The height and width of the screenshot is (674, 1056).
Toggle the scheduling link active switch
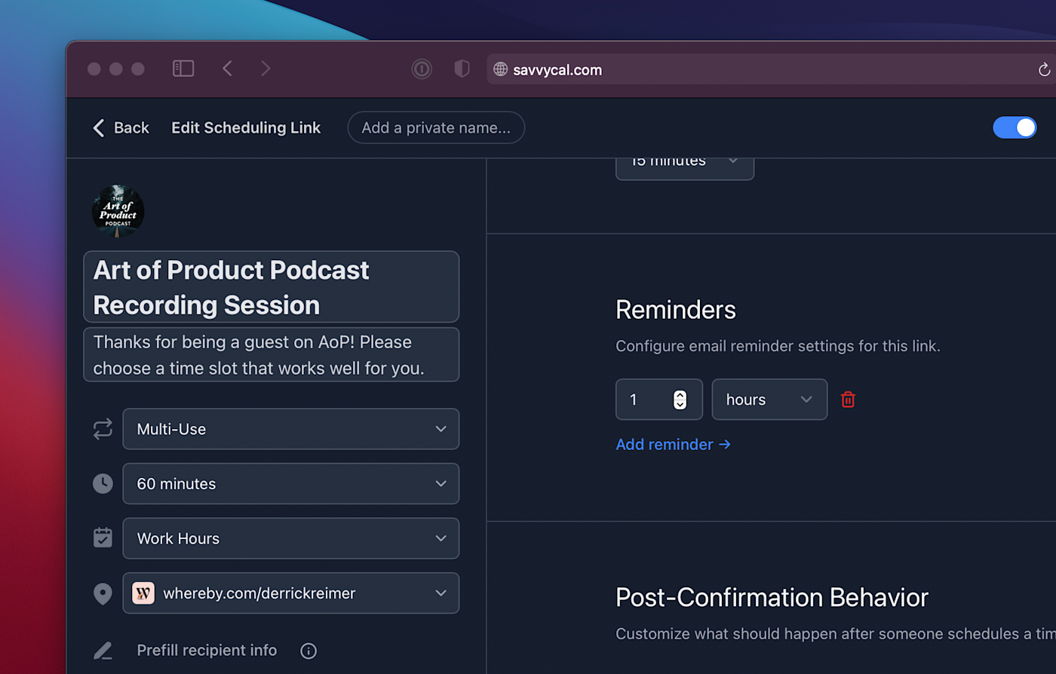(x=1015, y=127)
